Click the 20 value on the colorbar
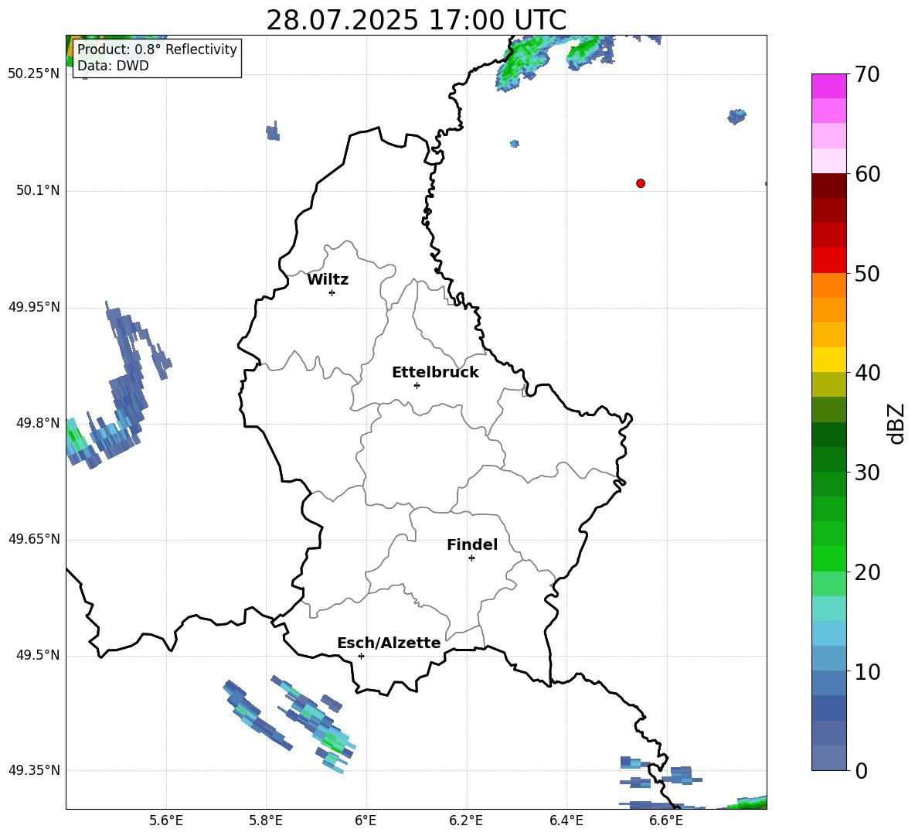915x836 pixels. 867,573
